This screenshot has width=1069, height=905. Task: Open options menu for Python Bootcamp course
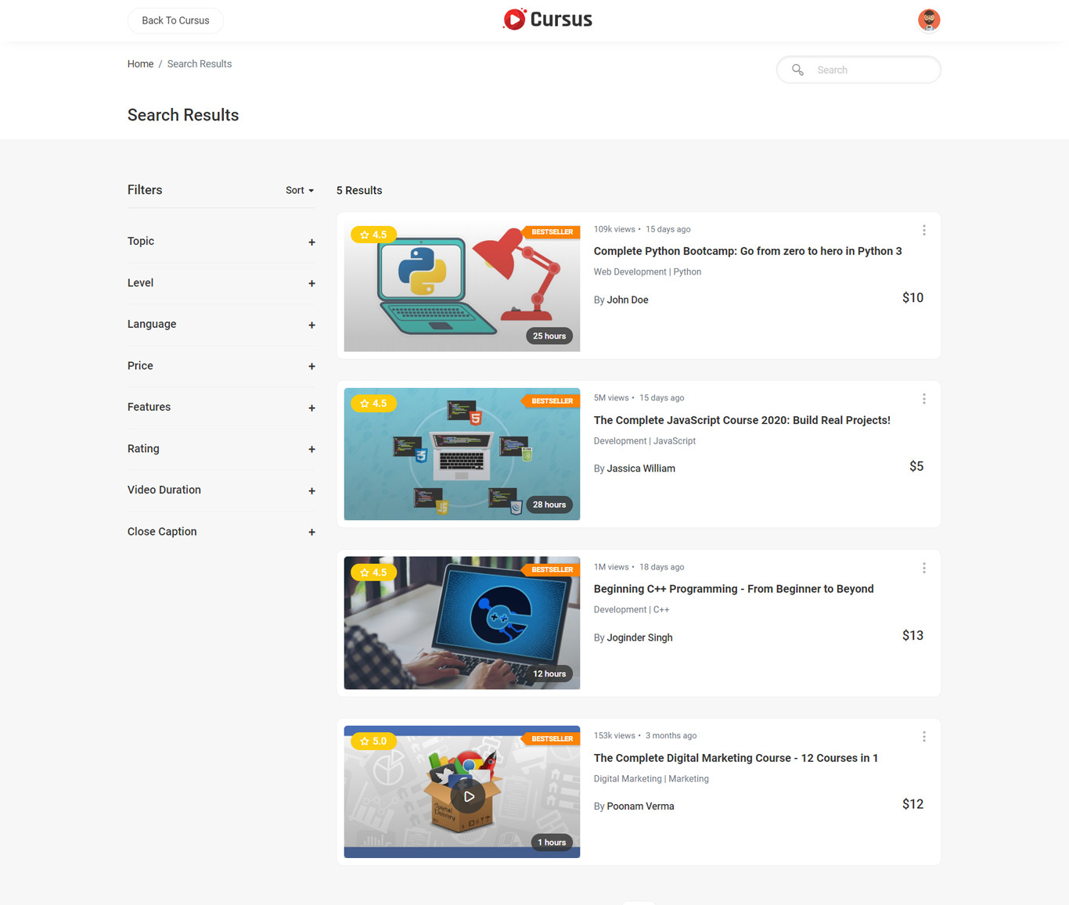(x=923, y=230)
